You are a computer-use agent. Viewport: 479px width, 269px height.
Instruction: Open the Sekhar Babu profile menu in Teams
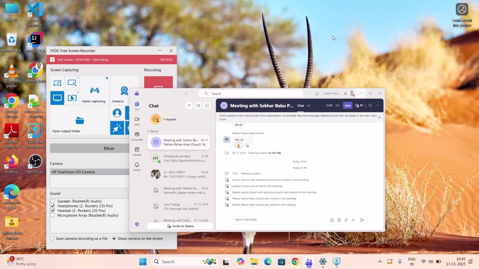tap(352, 93)
